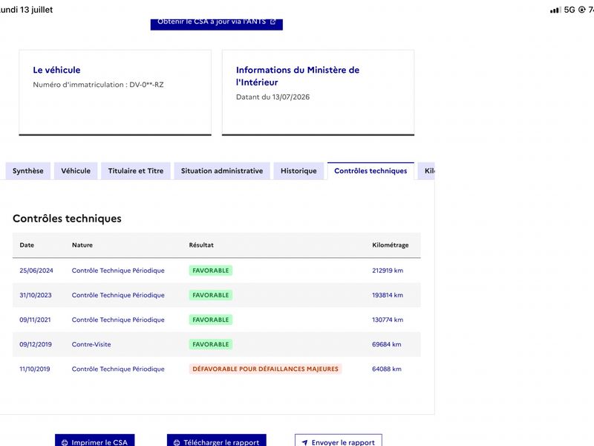Click the Kilométrage column header
Image resolution: width=594 pixels, height=446 pixels.
point(391,245)
